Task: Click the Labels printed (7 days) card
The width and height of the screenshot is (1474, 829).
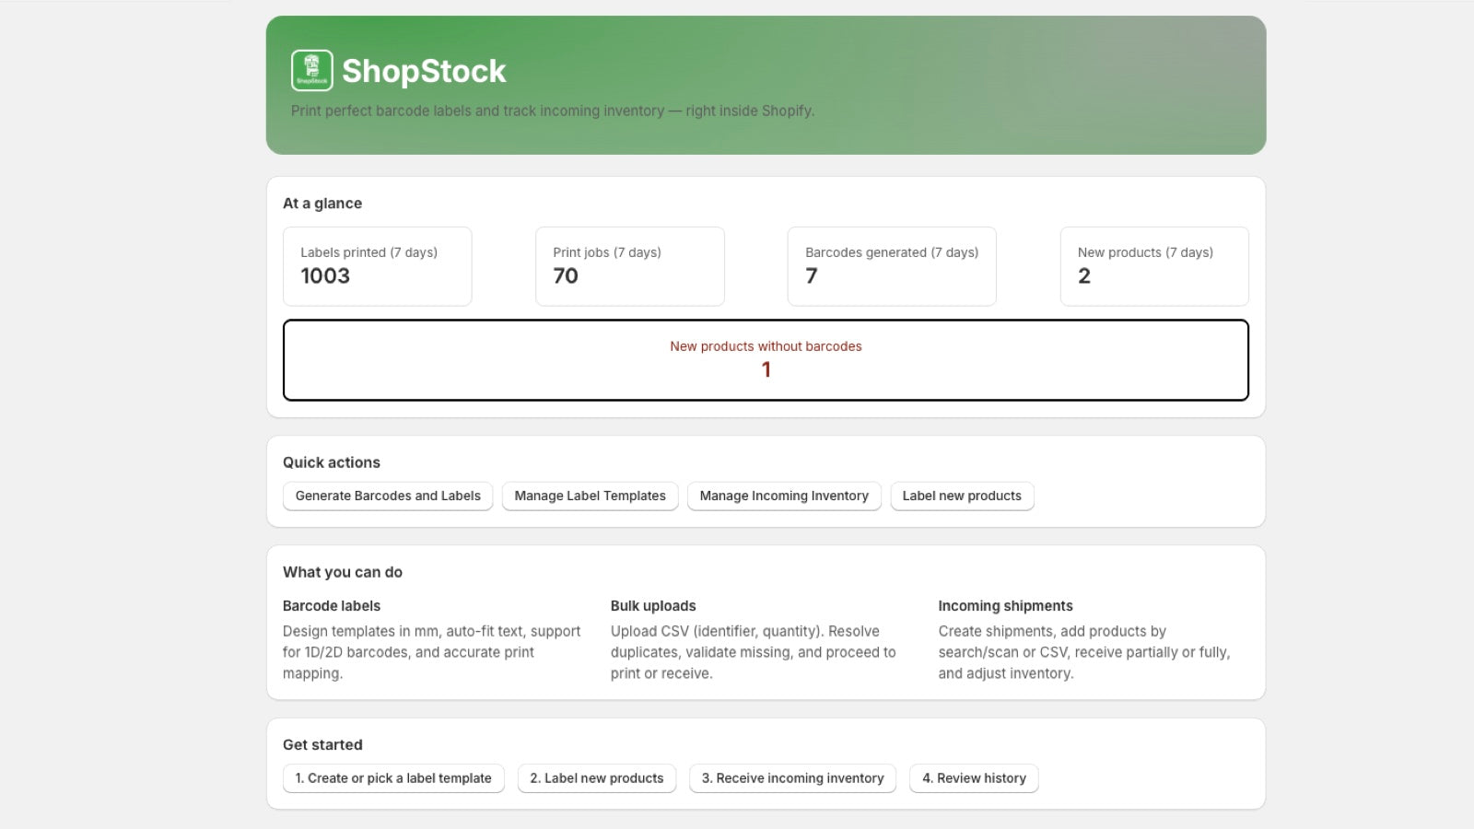Action: [x=377, y=266]
